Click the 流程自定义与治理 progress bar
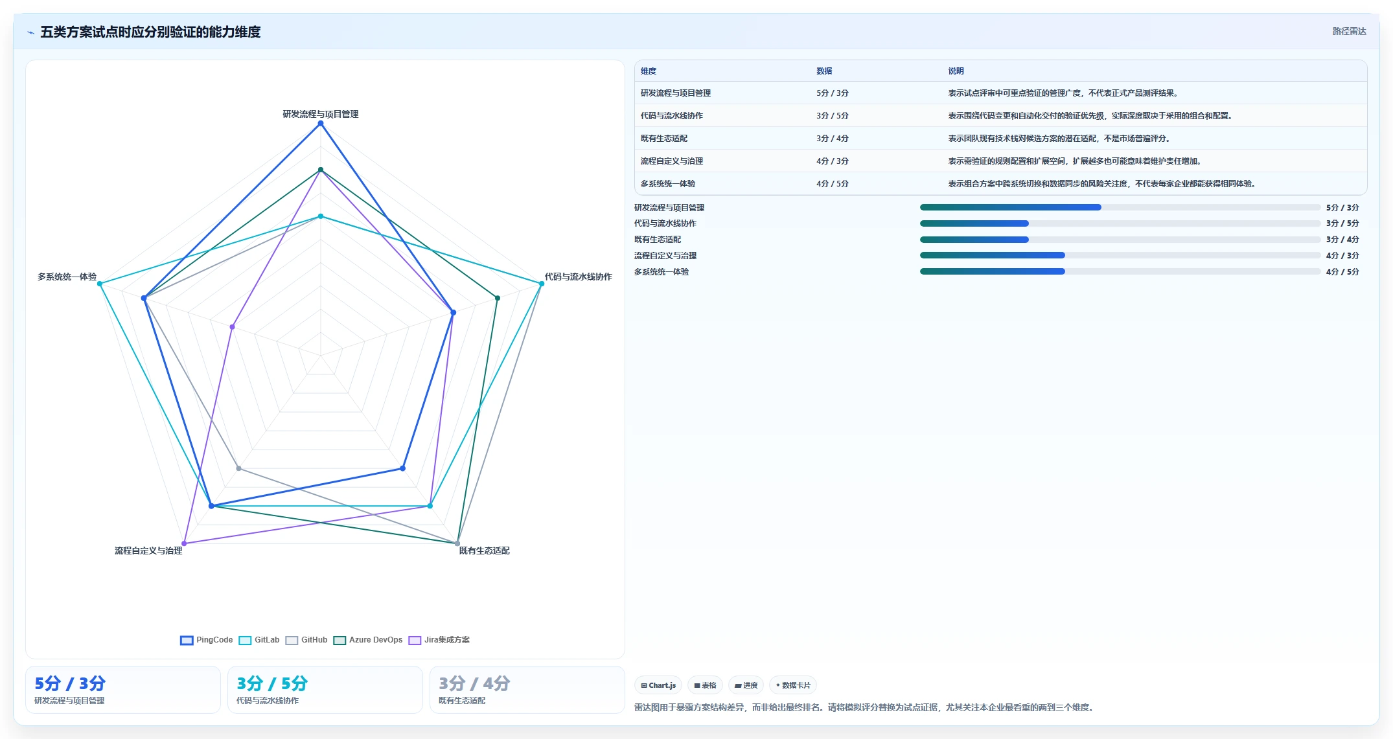 pos(1120,255)
